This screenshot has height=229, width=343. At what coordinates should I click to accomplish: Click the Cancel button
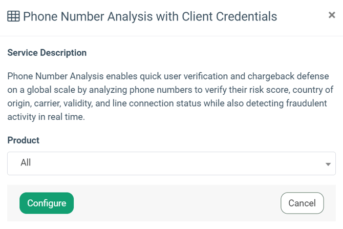coord(302,203)
